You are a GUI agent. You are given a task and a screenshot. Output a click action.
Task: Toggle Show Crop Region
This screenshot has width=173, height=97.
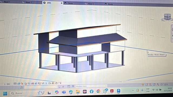point(36,84)
